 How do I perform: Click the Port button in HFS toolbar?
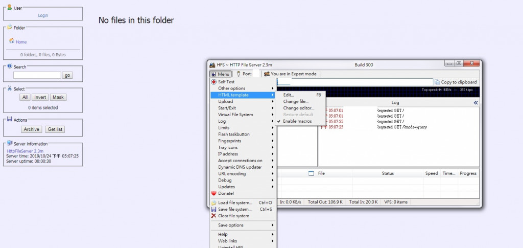point(244,74)
